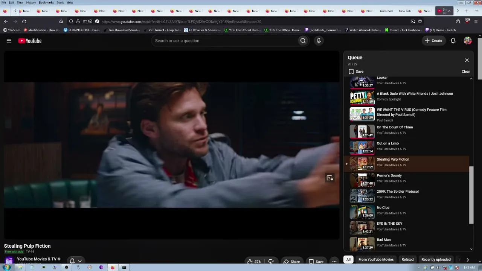Screen dimensions: 482x271
Task: Open the account avatar menu
Action: (x=468, y=41)
